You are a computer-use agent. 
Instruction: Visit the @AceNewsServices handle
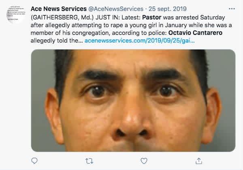click(116, 9)
